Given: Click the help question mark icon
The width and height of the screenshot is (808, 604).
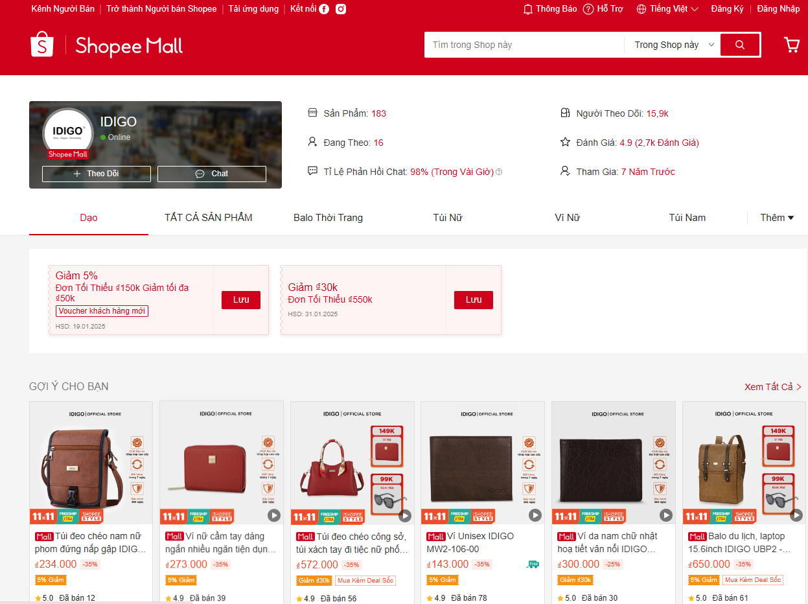Looking at the screenshot, I should (x=588, y=9).
